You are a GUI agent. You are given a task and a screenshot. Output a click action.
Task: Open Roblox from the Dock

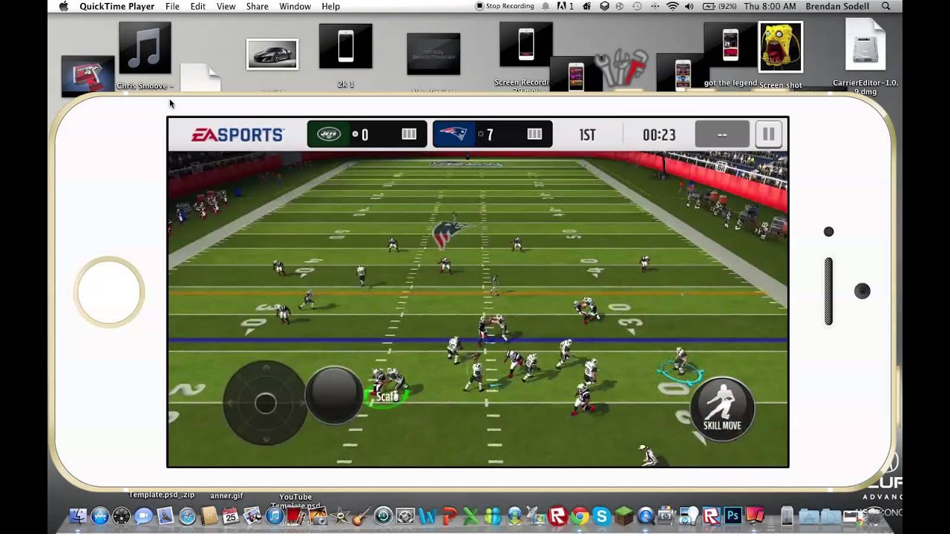[557, 516]
